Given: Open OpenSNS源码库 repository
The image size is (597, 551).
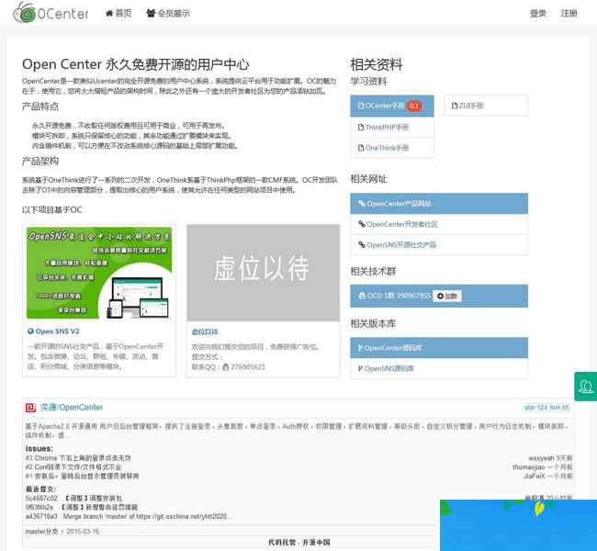Looking at the screenshot, I should click(x=389, y=368).
